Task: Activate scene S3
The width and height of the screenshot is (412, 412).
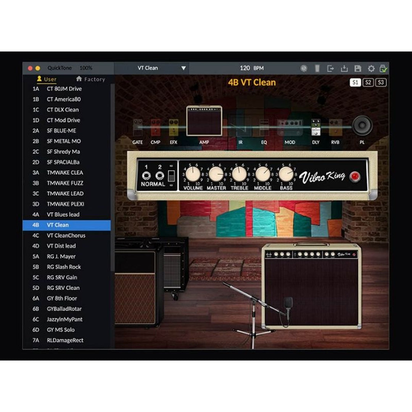Action: pyautogui.click(x=380, y=82)
